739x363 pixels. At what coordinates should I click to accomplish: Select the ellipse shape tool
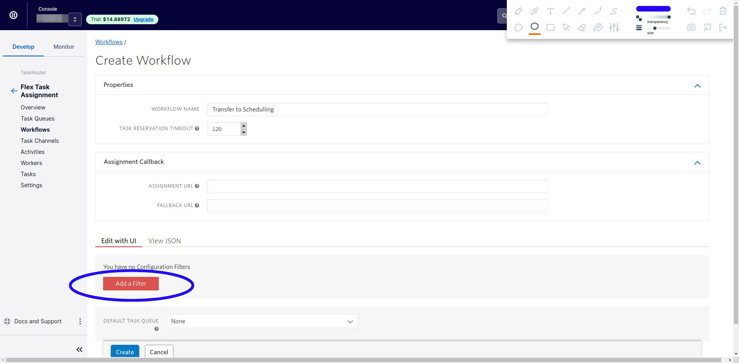point(535,27)
